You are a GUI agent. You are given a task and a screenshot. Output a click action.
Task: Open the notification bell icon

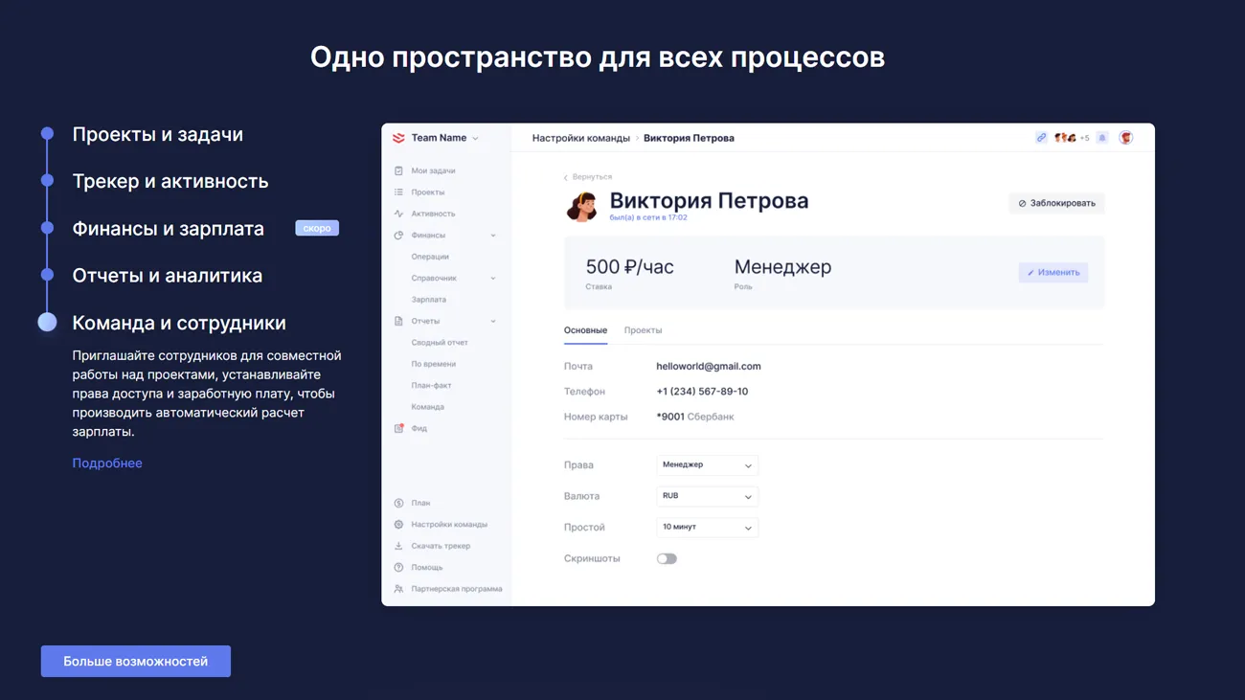[1102, 138]
